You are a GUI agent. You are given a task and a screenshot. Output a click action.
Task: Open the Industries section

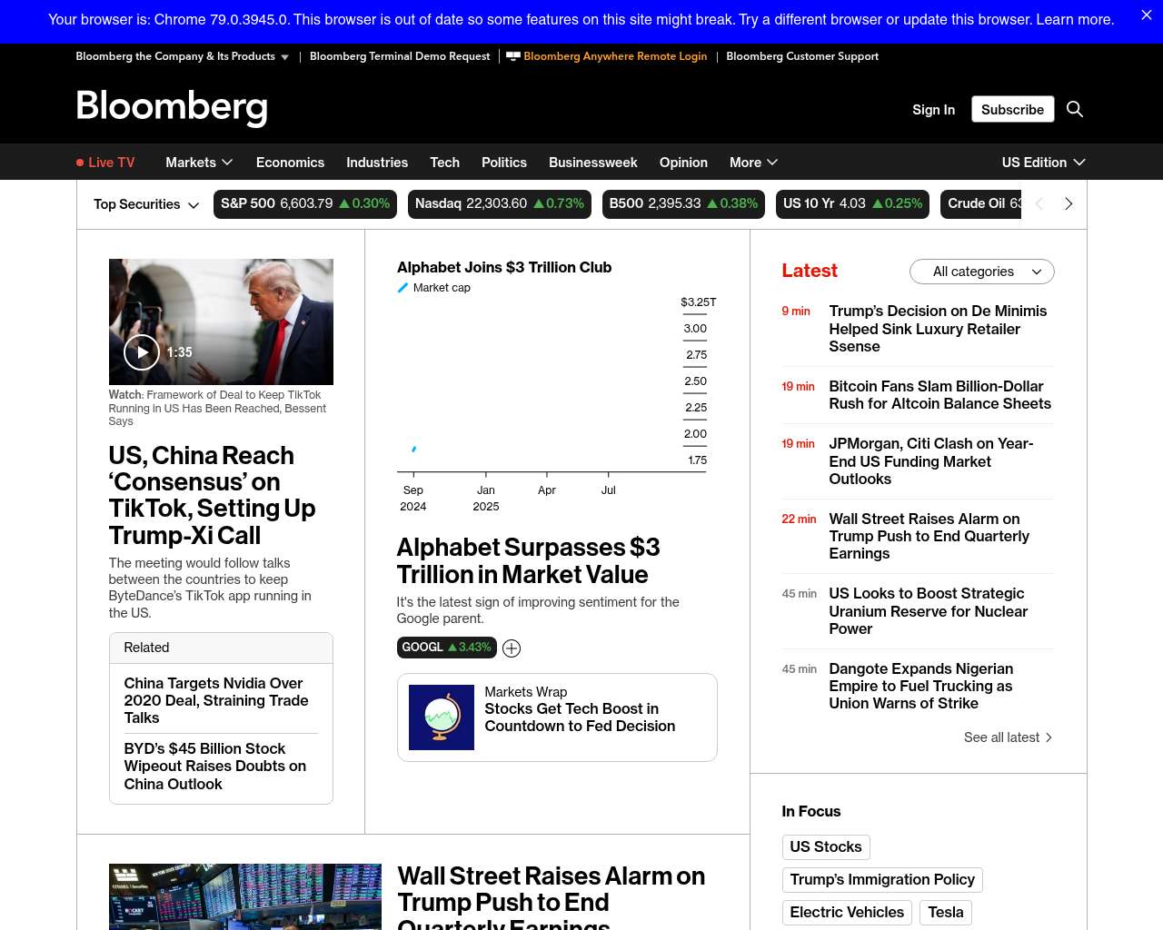click(x=377, y=163)
